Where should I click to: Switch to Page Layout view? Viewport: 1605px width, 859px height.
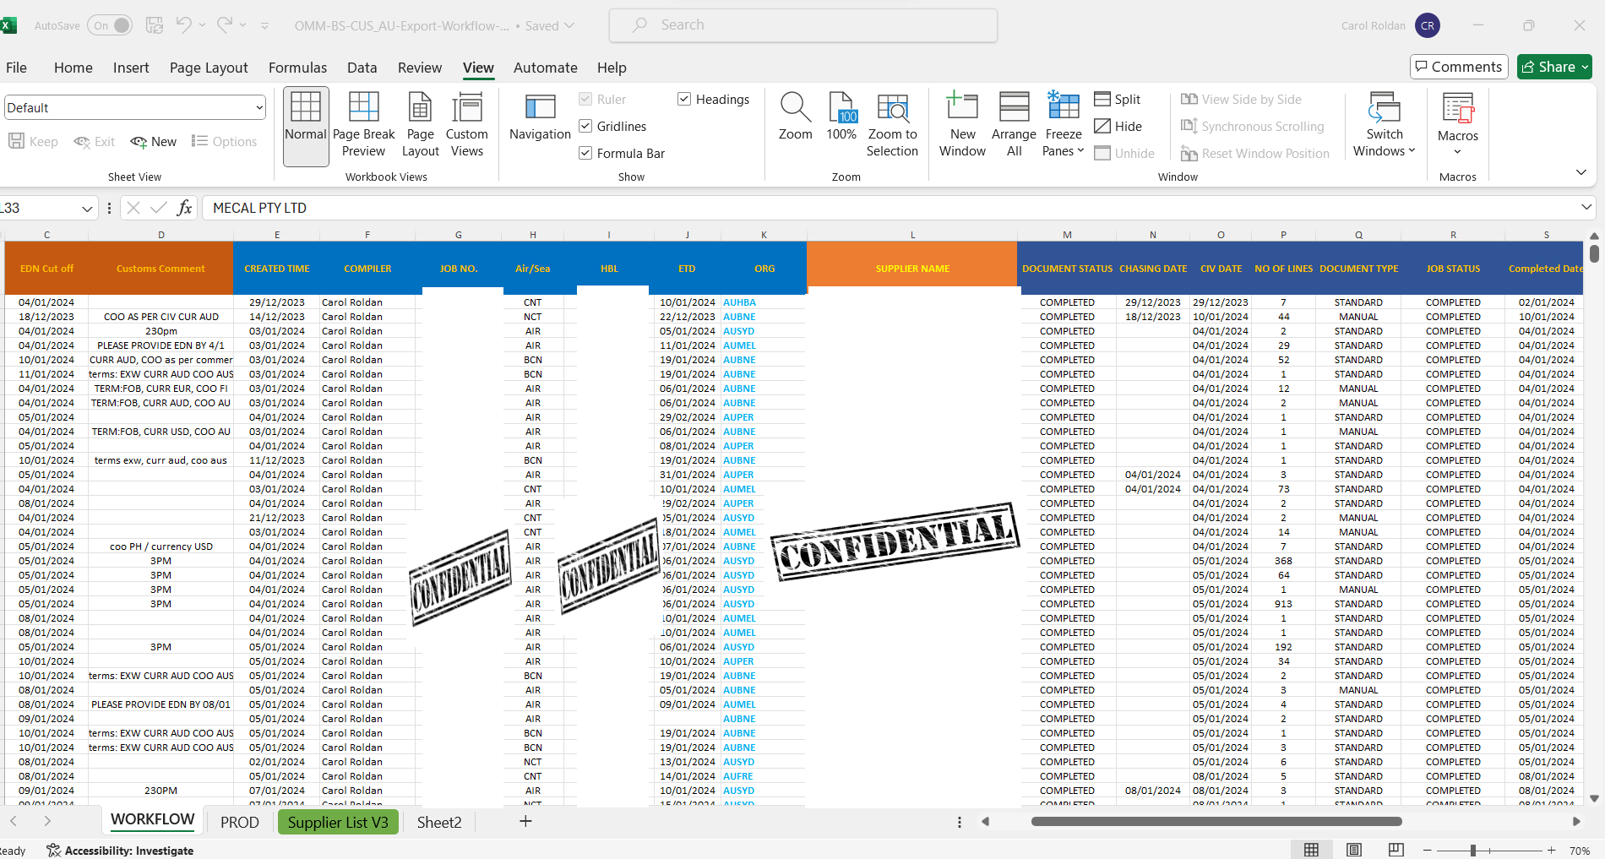pyautogui.click(x=420, y=126)
